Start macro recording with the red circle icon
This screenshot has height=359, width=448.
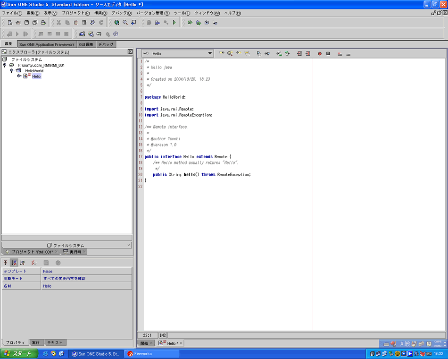point(319,54)
